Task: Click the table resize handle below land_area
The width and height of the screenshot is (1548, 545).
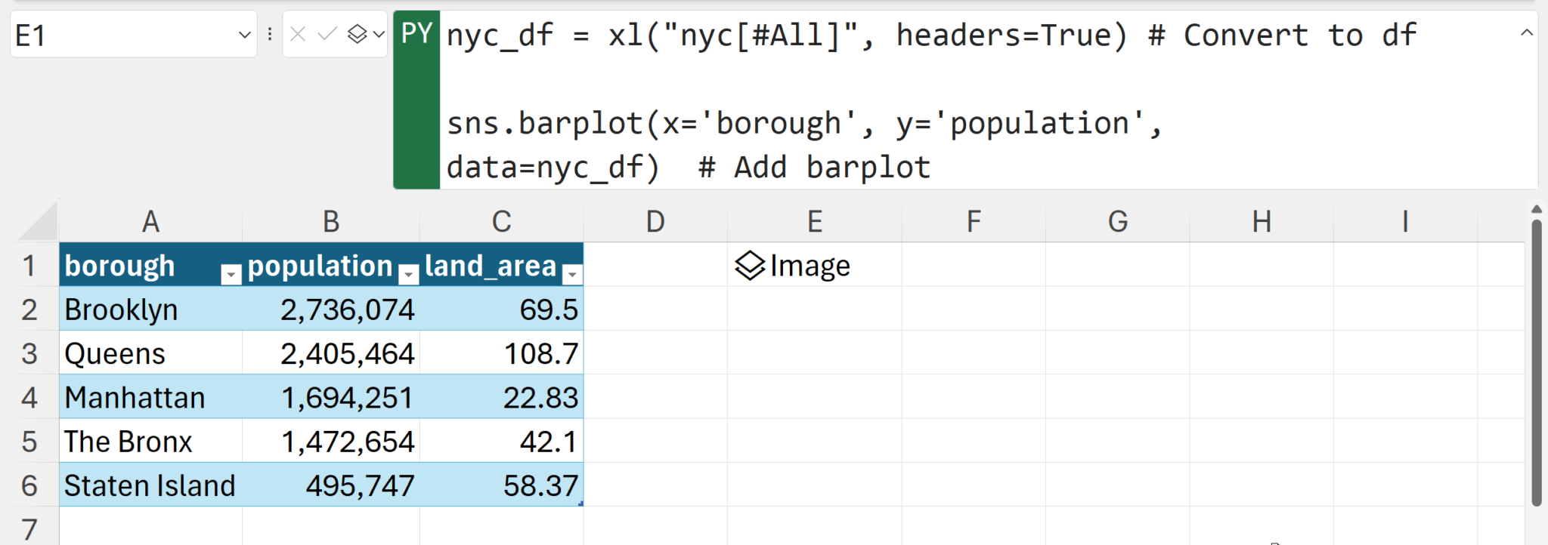Action: [580, 503]
